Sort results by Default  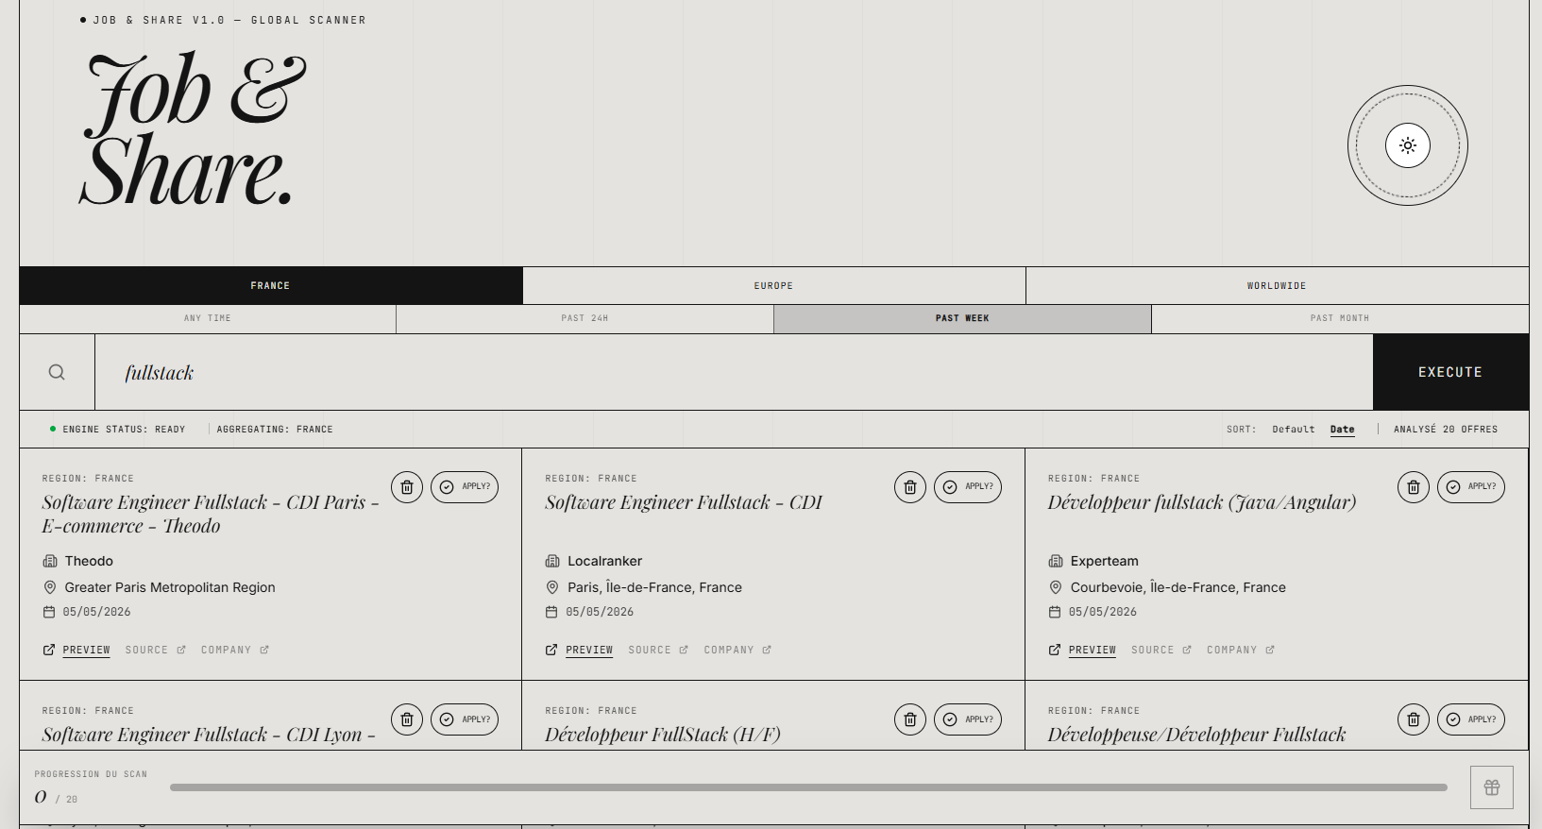click(1294, 430)
